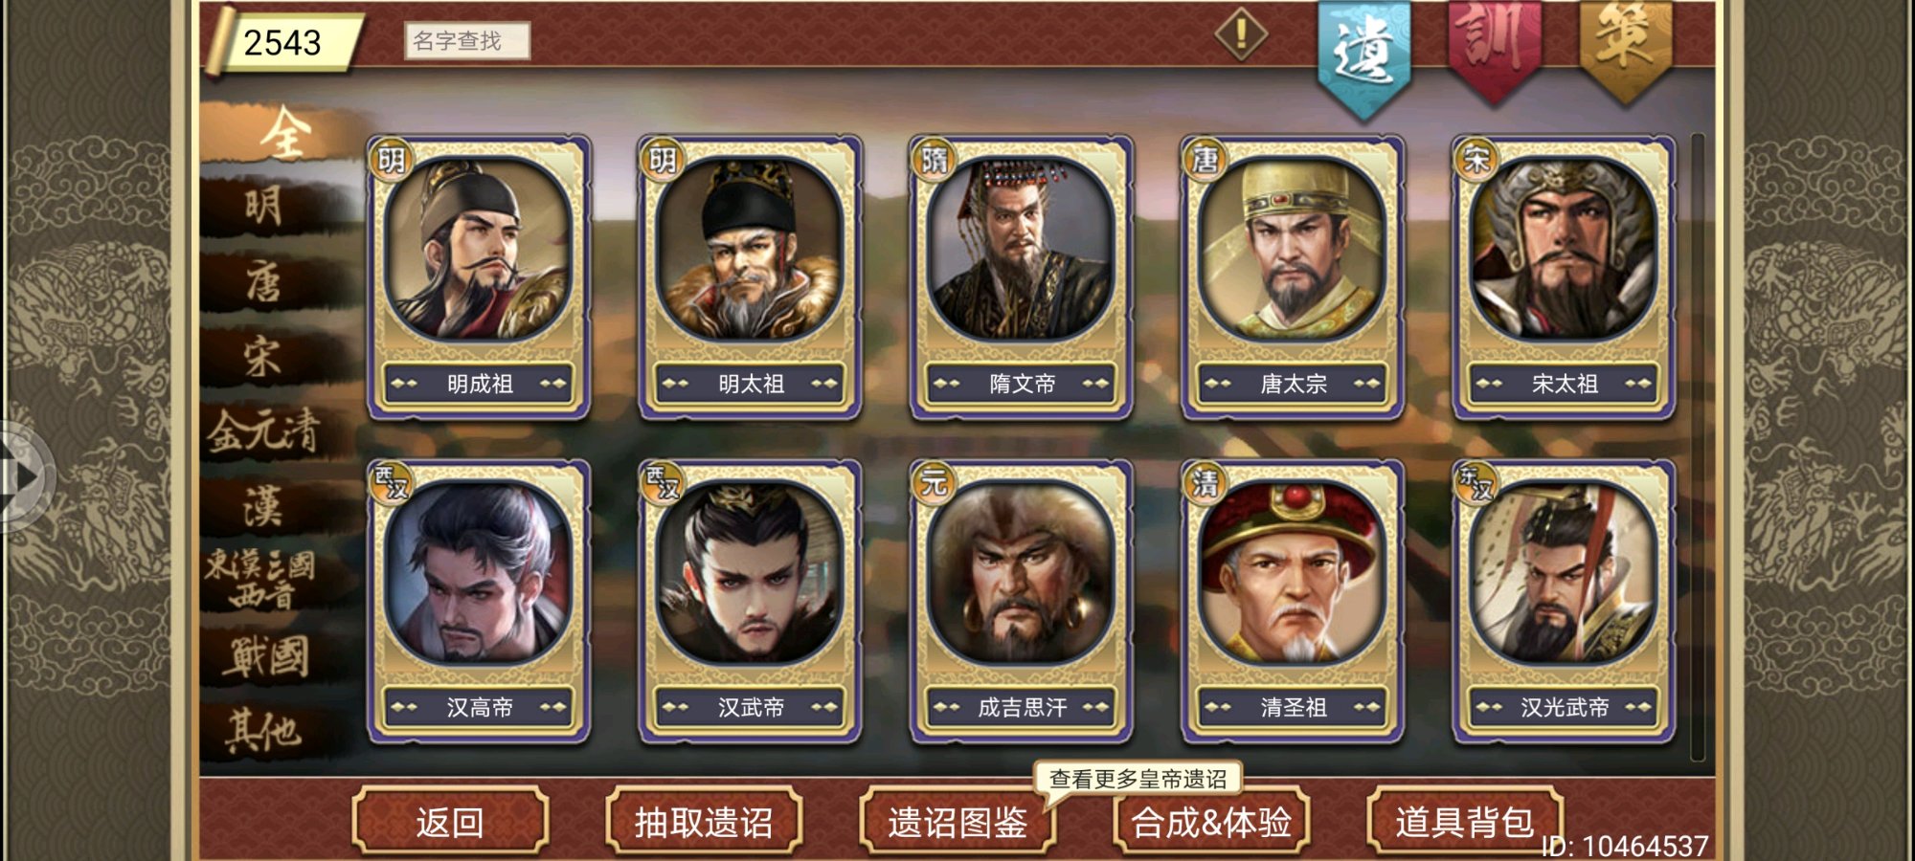The image size is (1915, 861).
Task: Switch to the 全 category tab
Action: click(284, 133)
